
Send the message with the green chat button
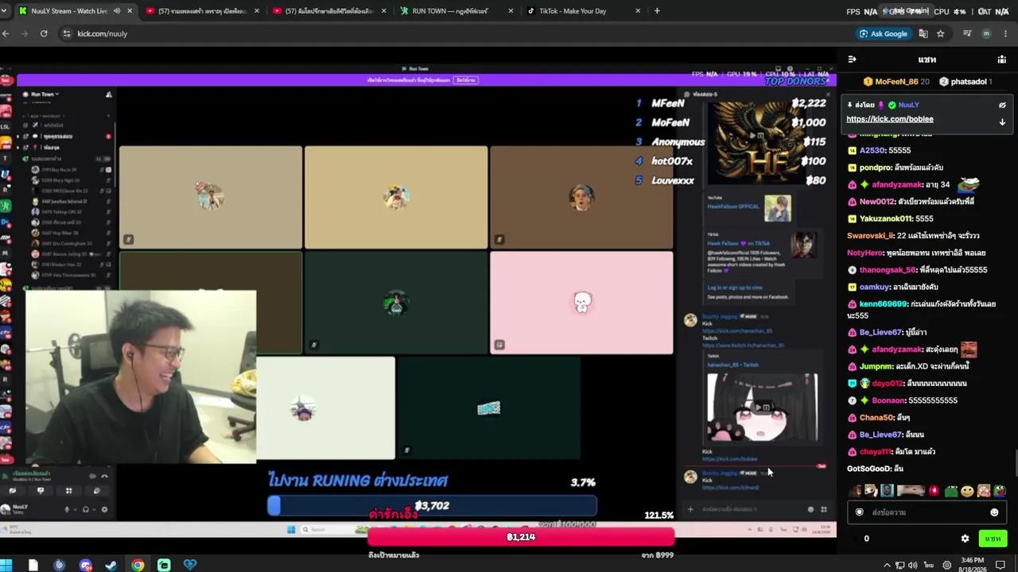click(x=993, y=539)
